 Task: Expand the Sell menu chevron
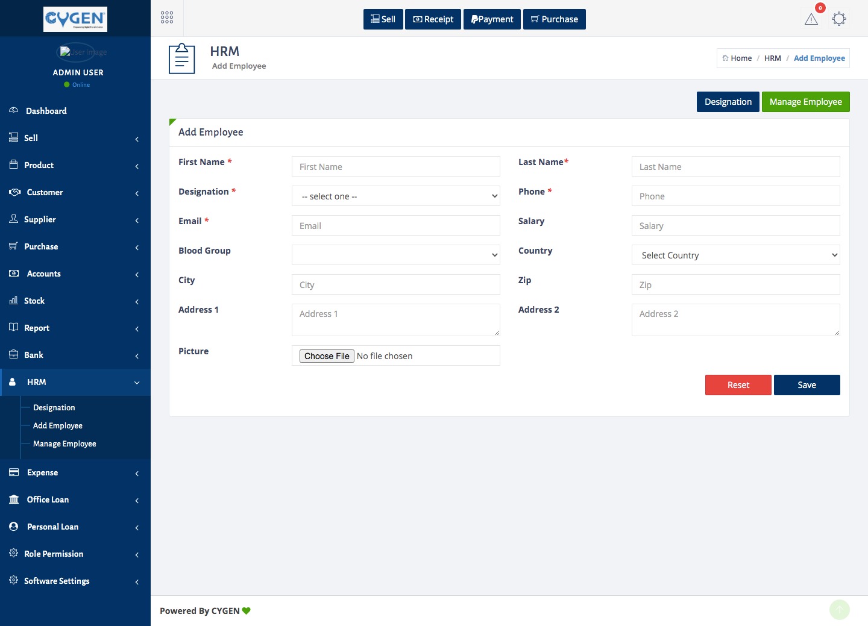point(137,139)
